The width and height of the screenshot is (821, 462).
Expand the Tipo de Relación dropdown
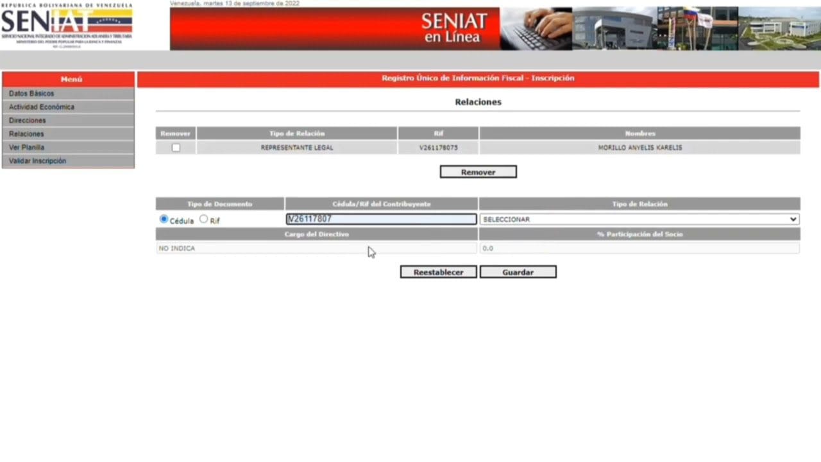(x=639, y=219)
